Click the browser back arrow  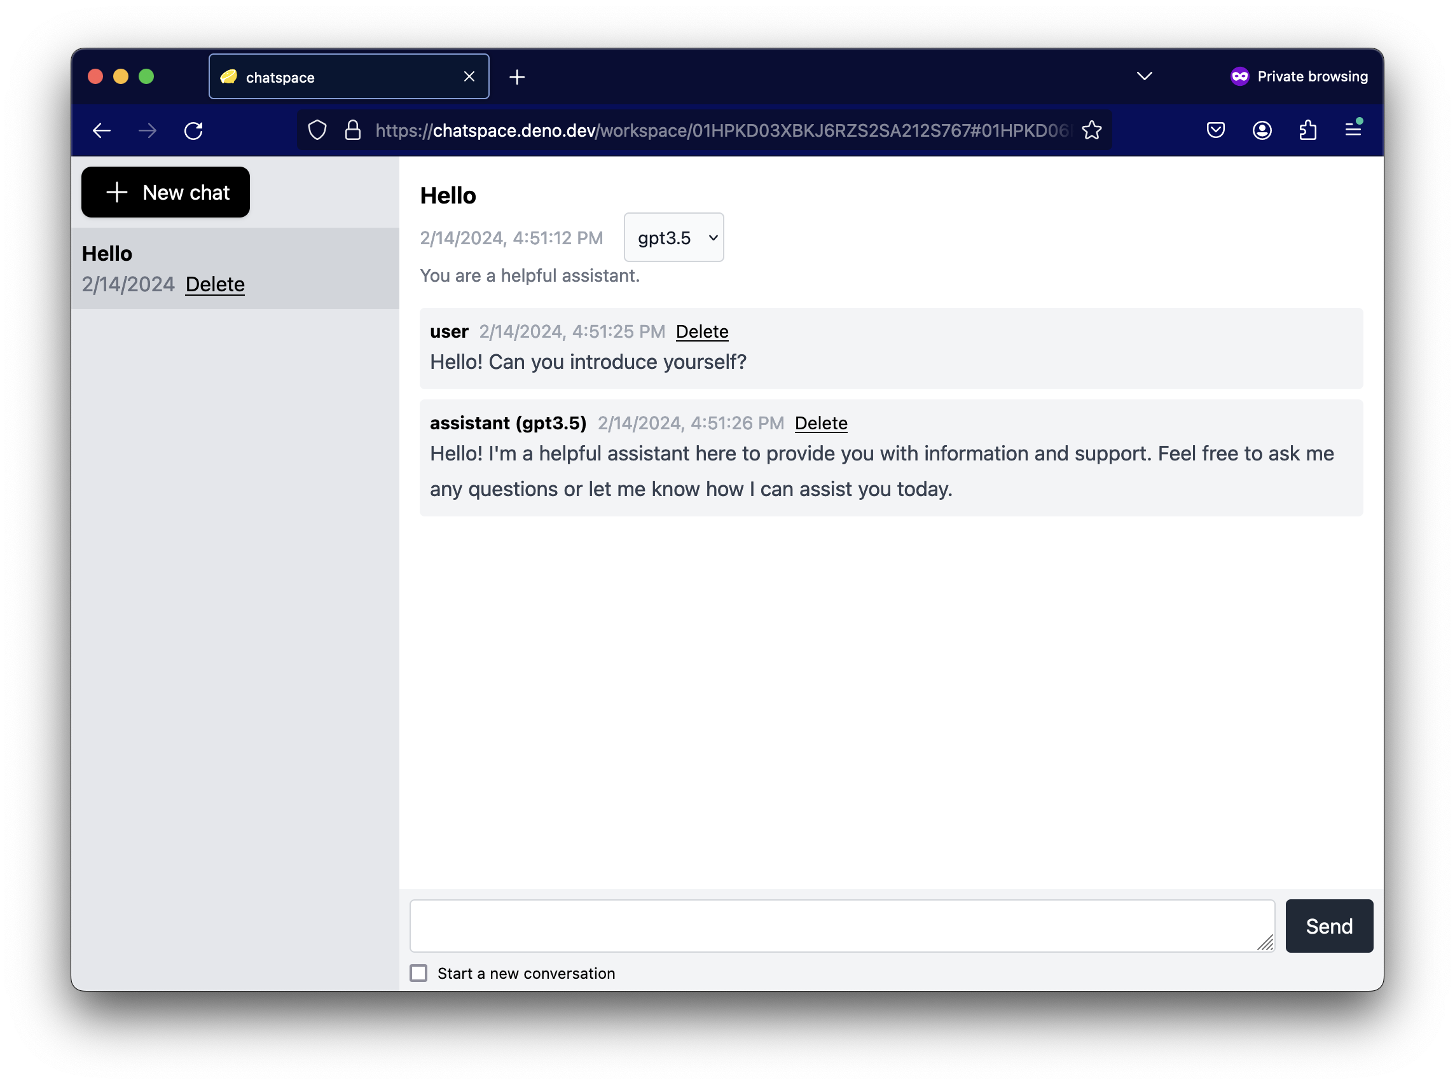[x=101, y=131]
